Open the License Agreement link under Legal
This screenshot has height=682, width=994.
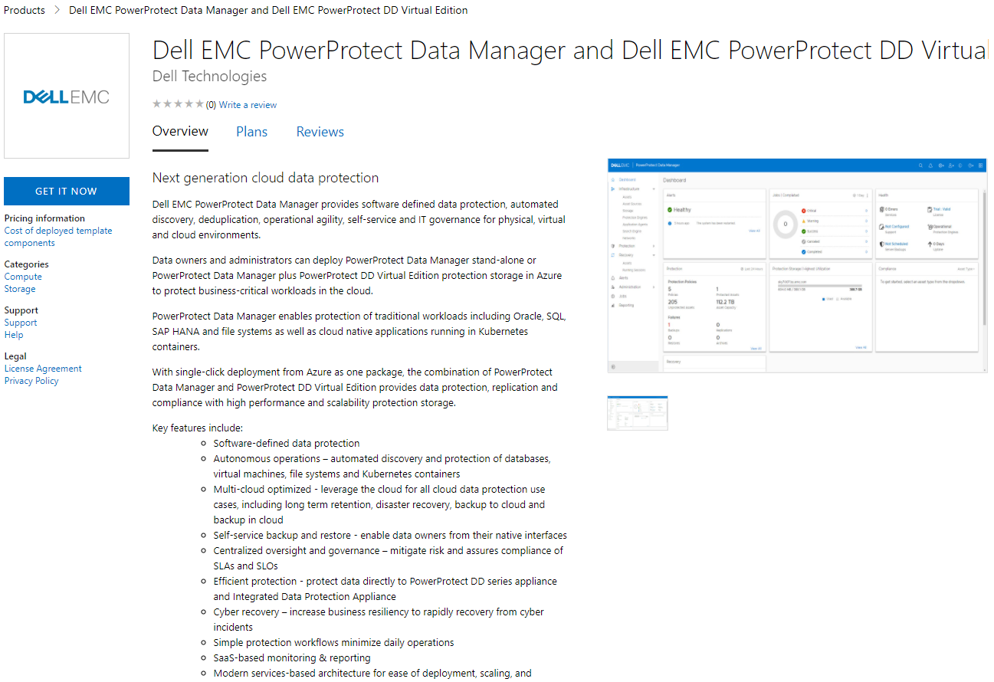tap(42, 368)
